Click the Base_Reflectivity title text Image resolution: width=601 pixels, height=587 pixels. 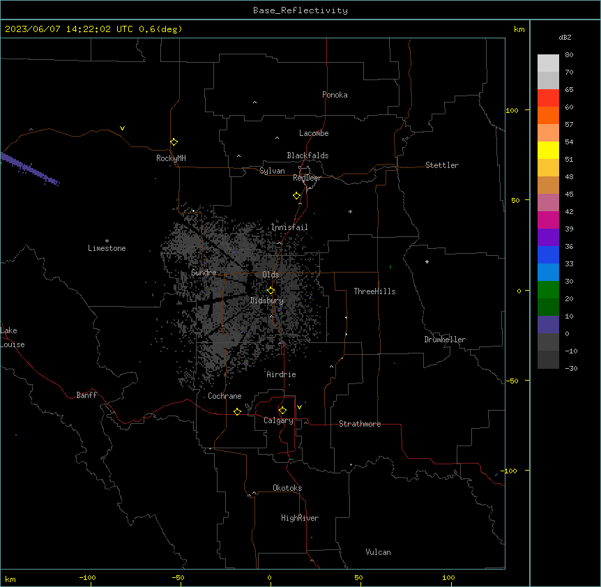click(x=300, y=10)
